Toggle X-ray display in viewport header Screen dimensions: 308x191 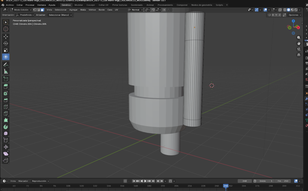tap(280, 10)
